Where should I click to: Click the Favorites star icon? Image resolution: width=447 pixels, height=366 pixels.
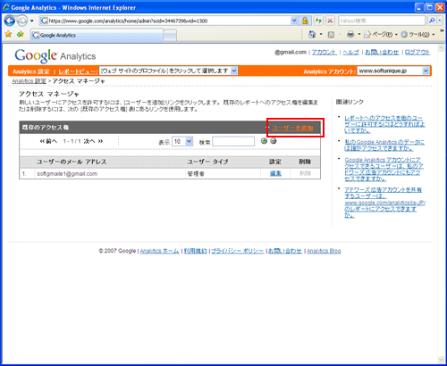click(8, 34)
